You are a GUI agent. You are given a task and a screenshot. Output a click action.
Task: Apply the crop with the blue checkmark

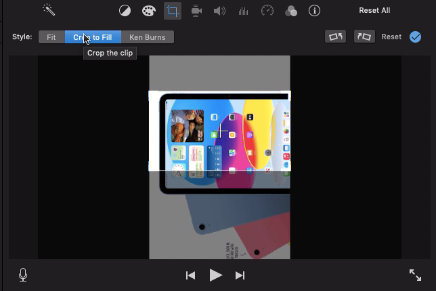tap(416, 37)
